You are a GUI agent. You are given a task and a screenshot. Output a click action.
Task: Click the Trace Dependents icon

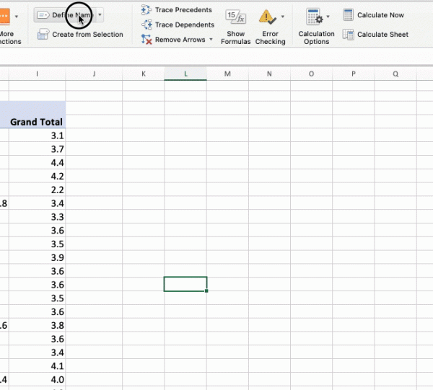pos(146,25)
